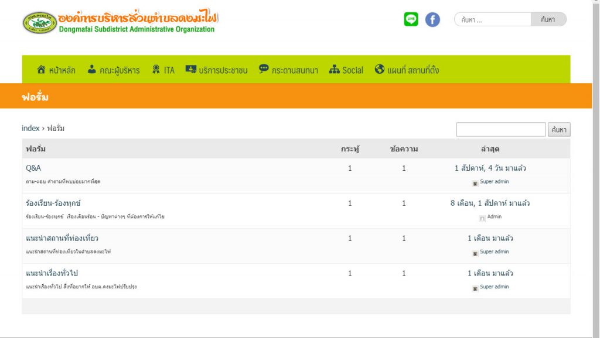The width and height of the screenshot is (600, 338).
Task: Open latest Q&A post from 1 สัปดาห์, 4 วัน
Action: click(490, 168)
